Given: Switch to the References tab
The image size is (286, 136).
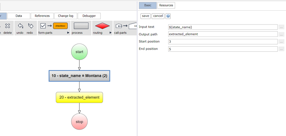Looking at the screenshot, I should click(42, 16).
